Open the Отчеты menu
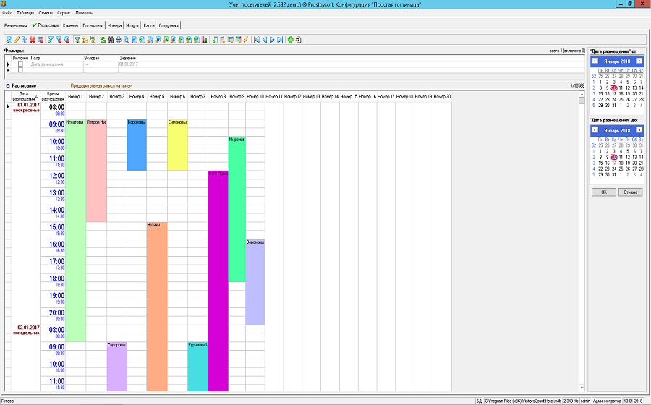Image resolution: width=651 pixels, height=405 pixels. click(x=46, y=13)
